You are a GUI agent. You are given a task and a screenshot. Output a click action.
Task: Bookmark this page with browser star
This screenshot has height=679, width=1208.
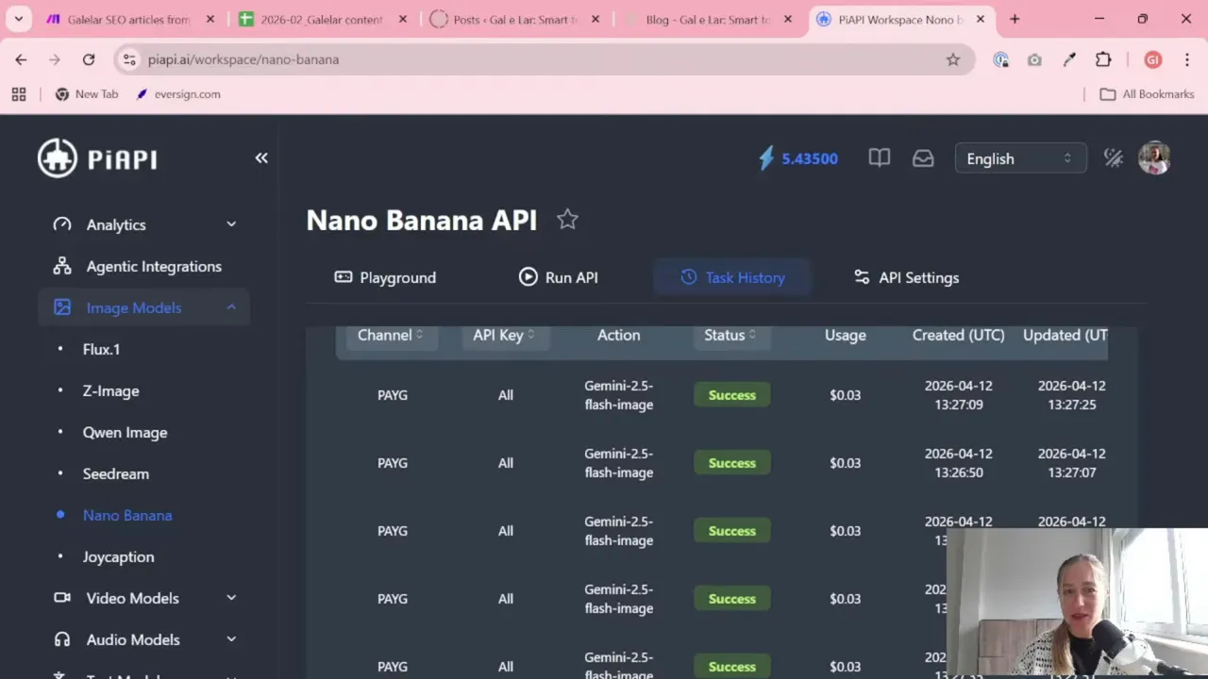click(x=953, y=59)
